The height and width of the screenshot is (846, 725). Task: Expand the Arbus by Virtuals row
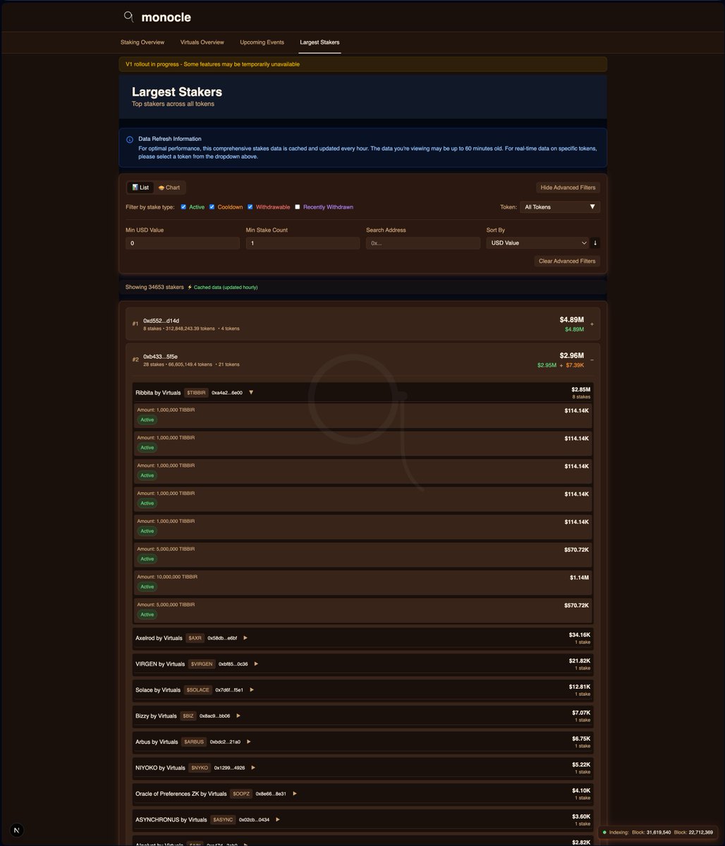249,742
